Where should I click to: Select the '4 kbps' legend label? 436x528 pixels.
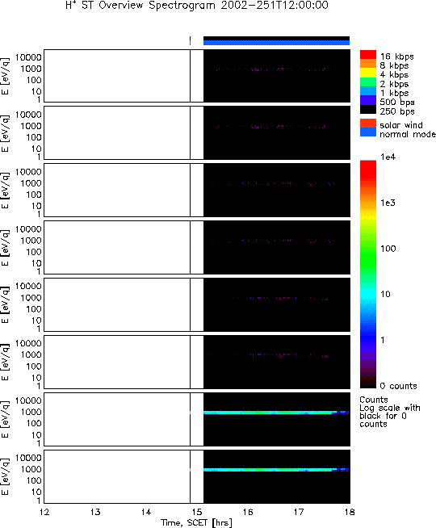394,75
